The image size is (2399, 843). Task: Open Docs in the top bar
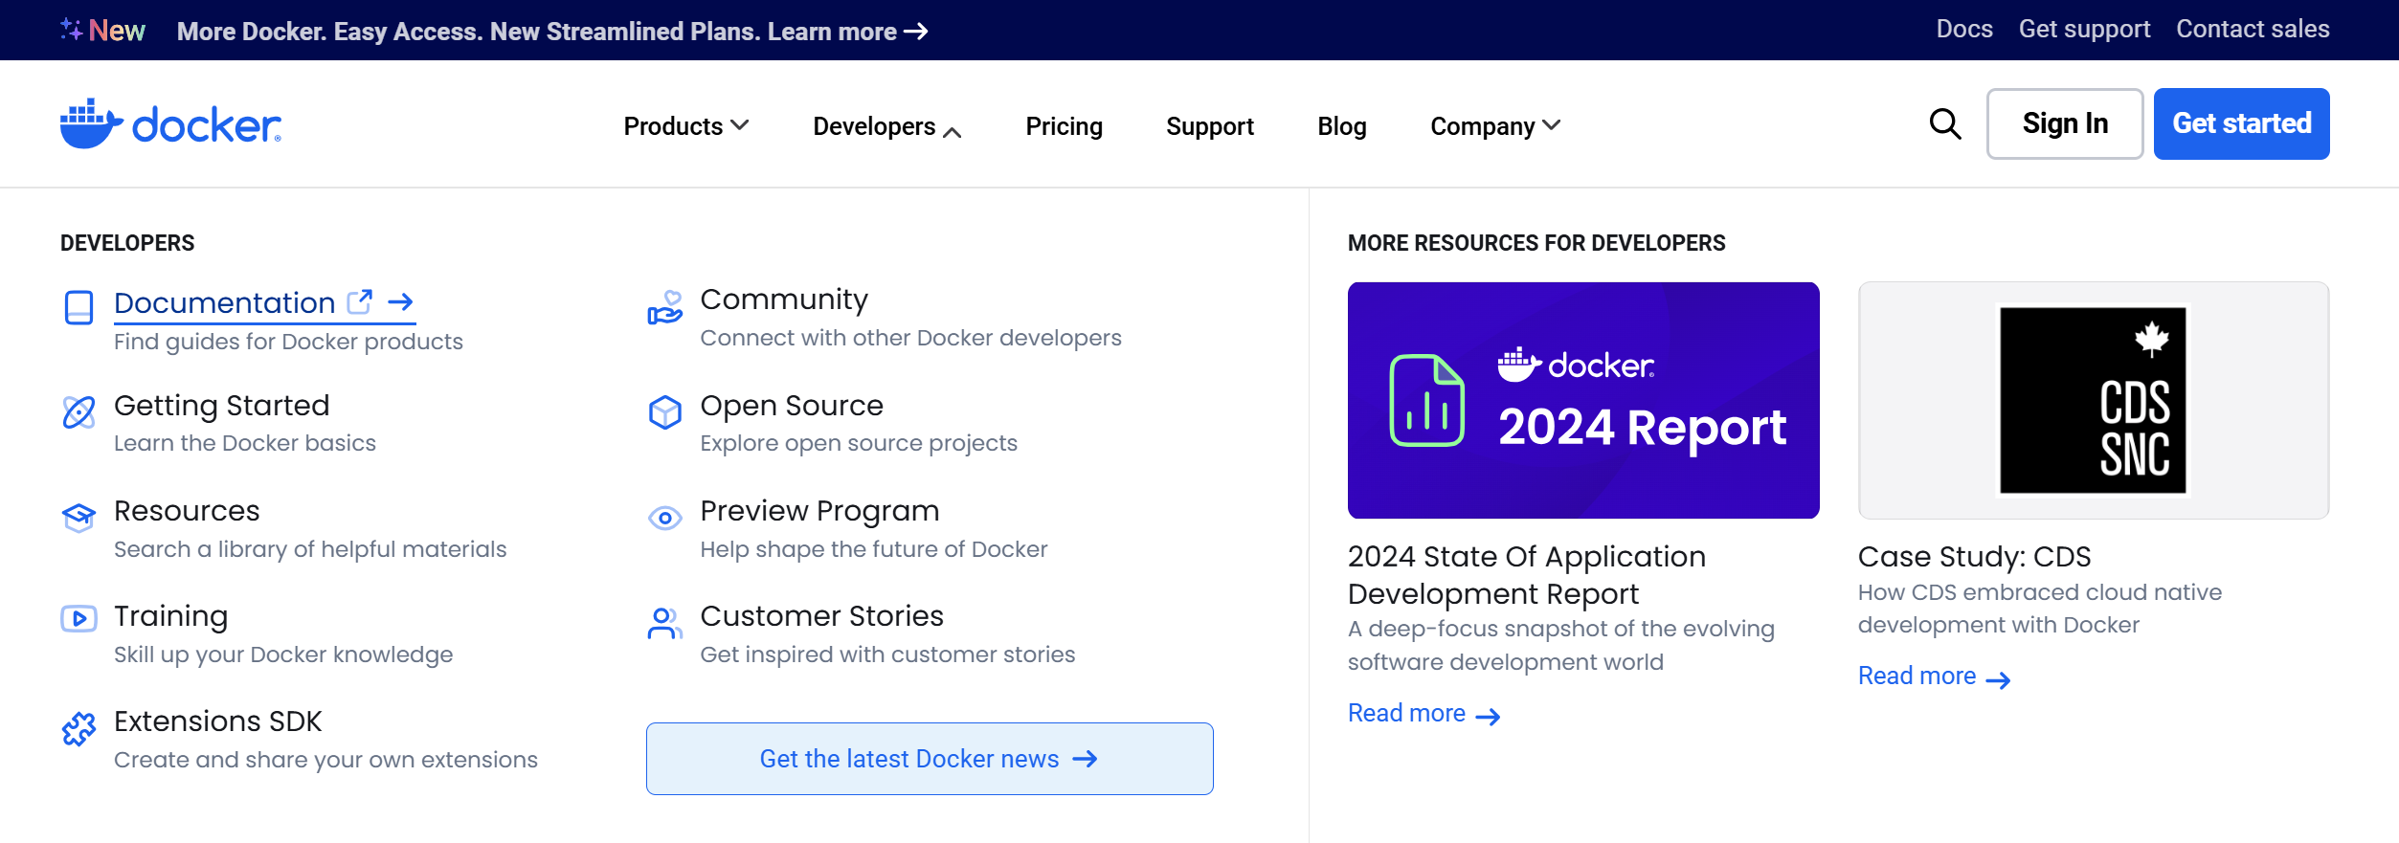[x=1964, y=30]
